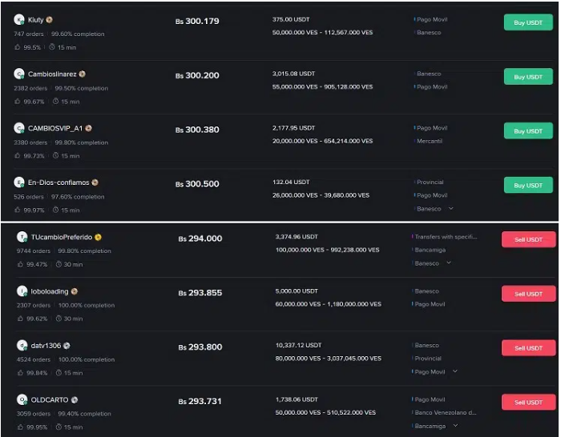Click clock icon in En-Dios-confiamos row
Screen dimensions: 561x437
(55, 210)
